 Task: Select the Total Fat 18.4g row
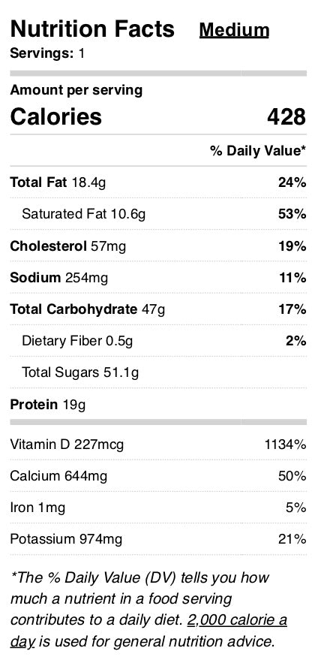click(158, 182)
